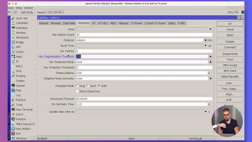Open the Files menu
The image size is (252, 142).
[x=19, y=90]
